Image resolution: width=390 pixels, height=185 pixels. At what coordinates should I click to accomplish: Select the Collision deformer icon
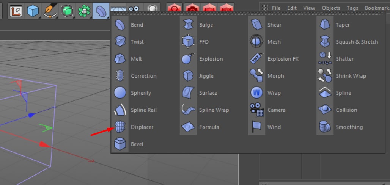point(325,110)
